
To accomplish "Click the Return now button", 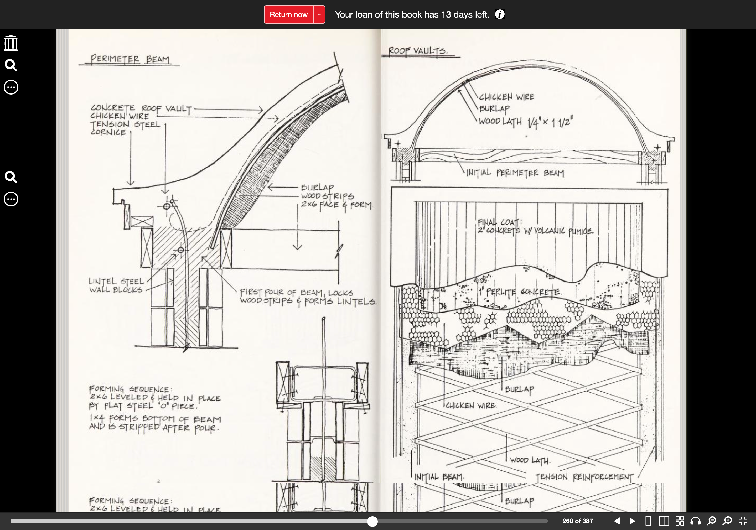I will coord(288,14).
